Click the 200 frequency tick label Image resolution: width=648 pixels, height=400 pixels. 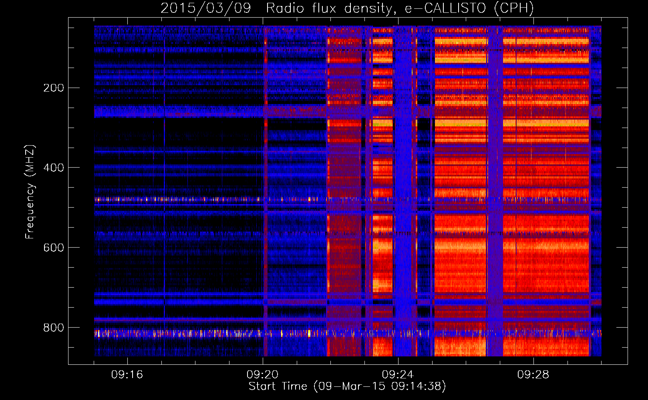tap(53, 88)
